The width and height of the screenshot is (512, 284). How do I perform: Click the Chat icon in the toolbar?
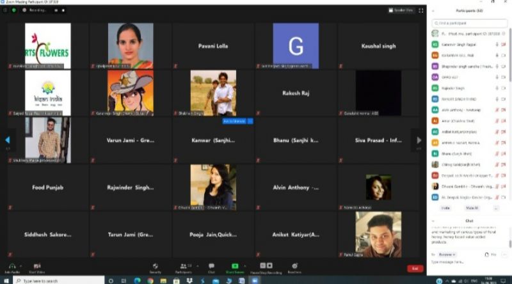point(211,266)
